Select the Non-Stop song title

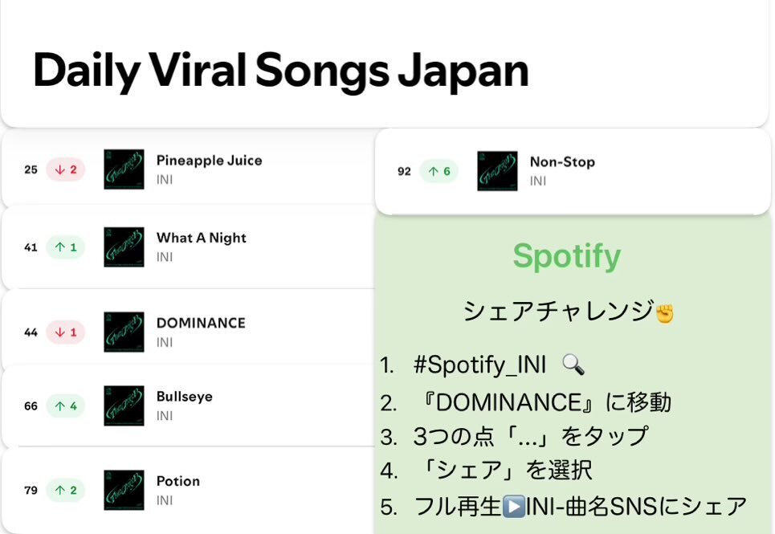pyautogui.click(x=562, y=162)
